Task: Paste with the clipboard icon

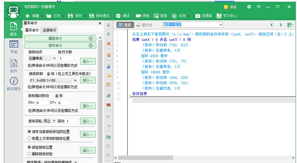Action: click(x=108, y=84)
